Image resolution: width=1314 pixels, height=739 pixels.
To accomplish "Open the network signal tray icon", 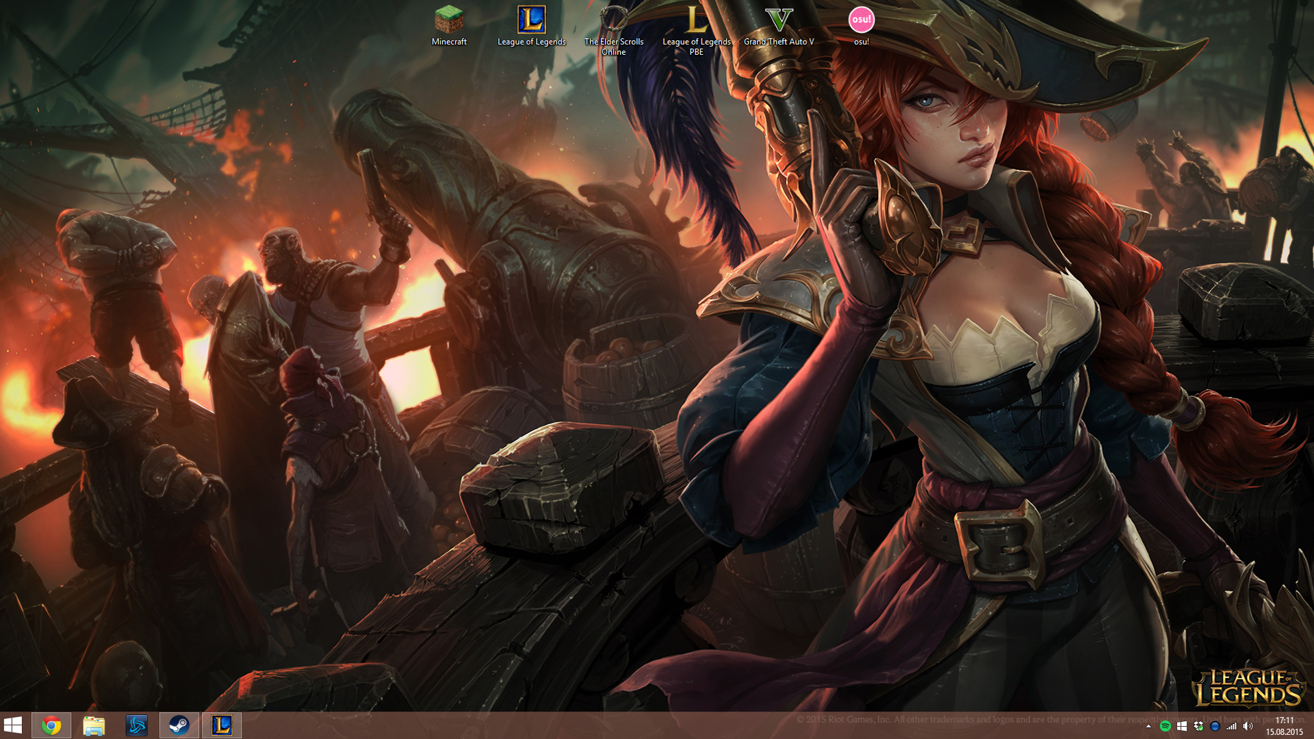I will point(1231,726).
